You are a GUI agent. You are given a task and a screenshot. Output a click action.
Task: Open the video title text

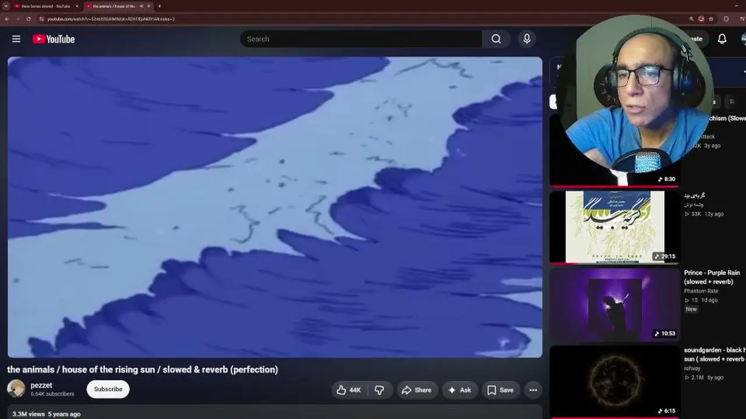pyautogui.click(x=143, y=370)
